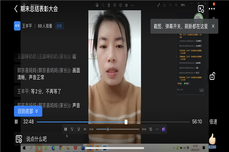Viewport: 229px width, 152px height.
Task: Switch video to picture-in-picture mode
Action: pyautogui.click(x=201, y=9)
